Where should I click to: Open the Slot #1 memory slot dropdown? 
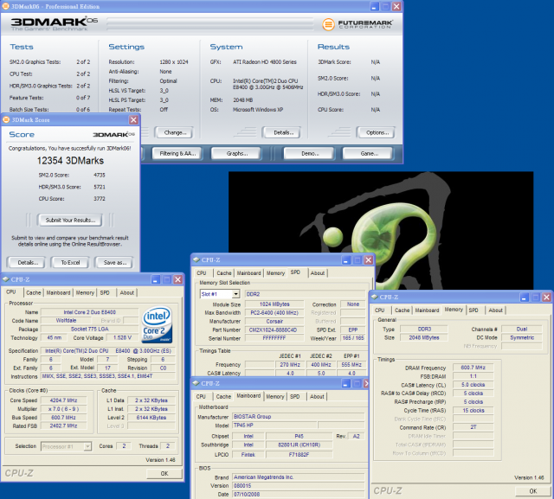236,294
